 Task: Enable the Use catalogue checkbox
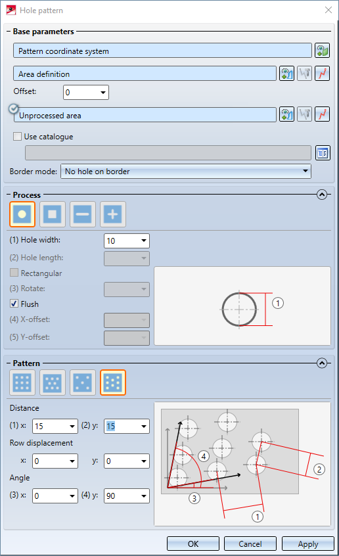(x=17, y=136)
